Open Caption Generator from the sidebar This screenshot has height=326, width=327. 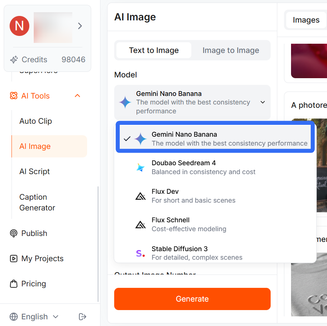pos(37,202)
